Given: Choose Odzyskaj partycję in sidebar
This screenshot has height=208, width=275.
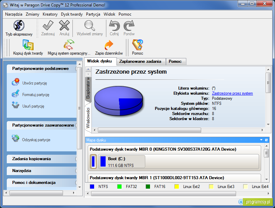Looking at the screenshot, I should point(31,139).
